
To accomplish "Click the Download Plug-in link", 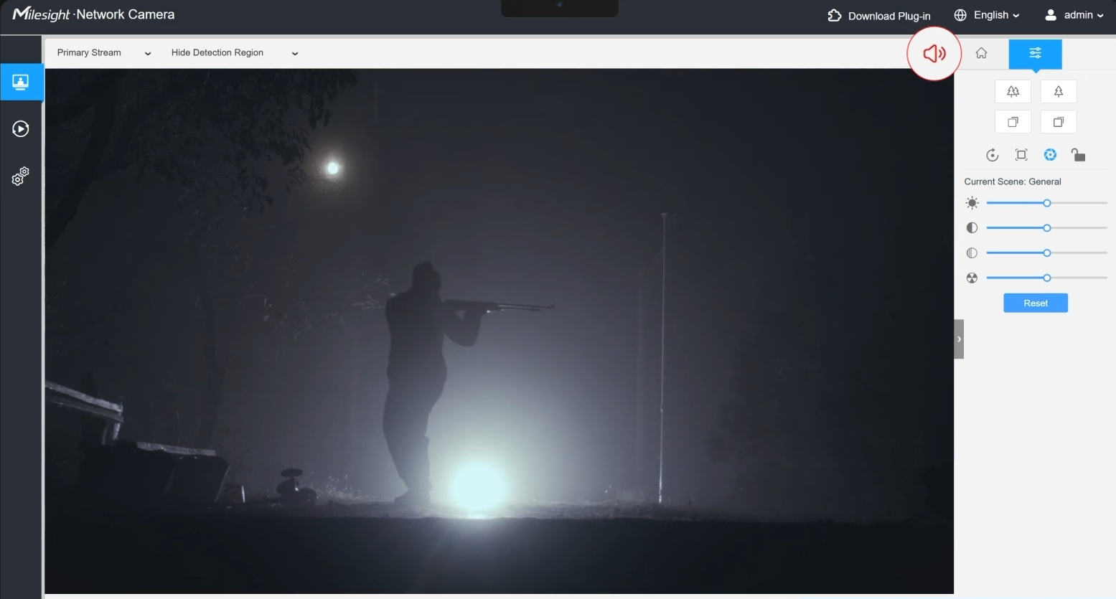I will coord(889,16).
